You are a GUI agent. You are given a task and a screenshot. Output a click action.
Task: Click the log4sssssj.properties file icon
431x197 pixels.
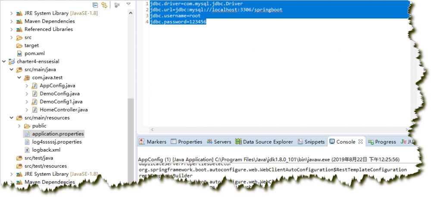click(x=27, y=142)
